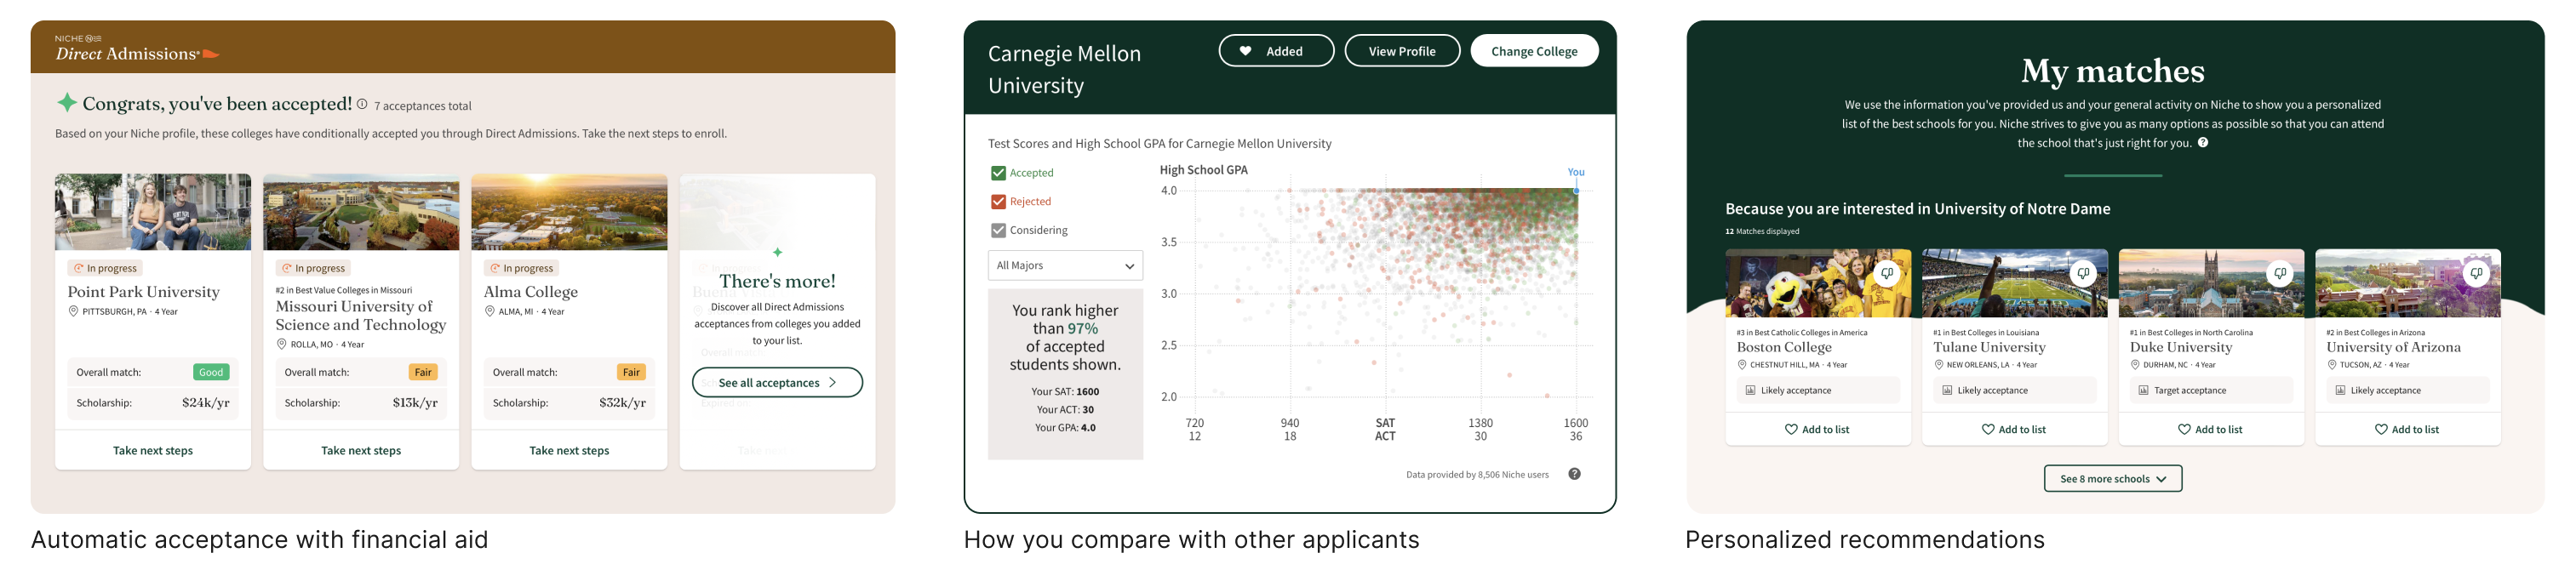Image resolution: width=2576 pixels, height=570 pixels.
Task: Add Tulane University to list
Action: point(2014,429)
